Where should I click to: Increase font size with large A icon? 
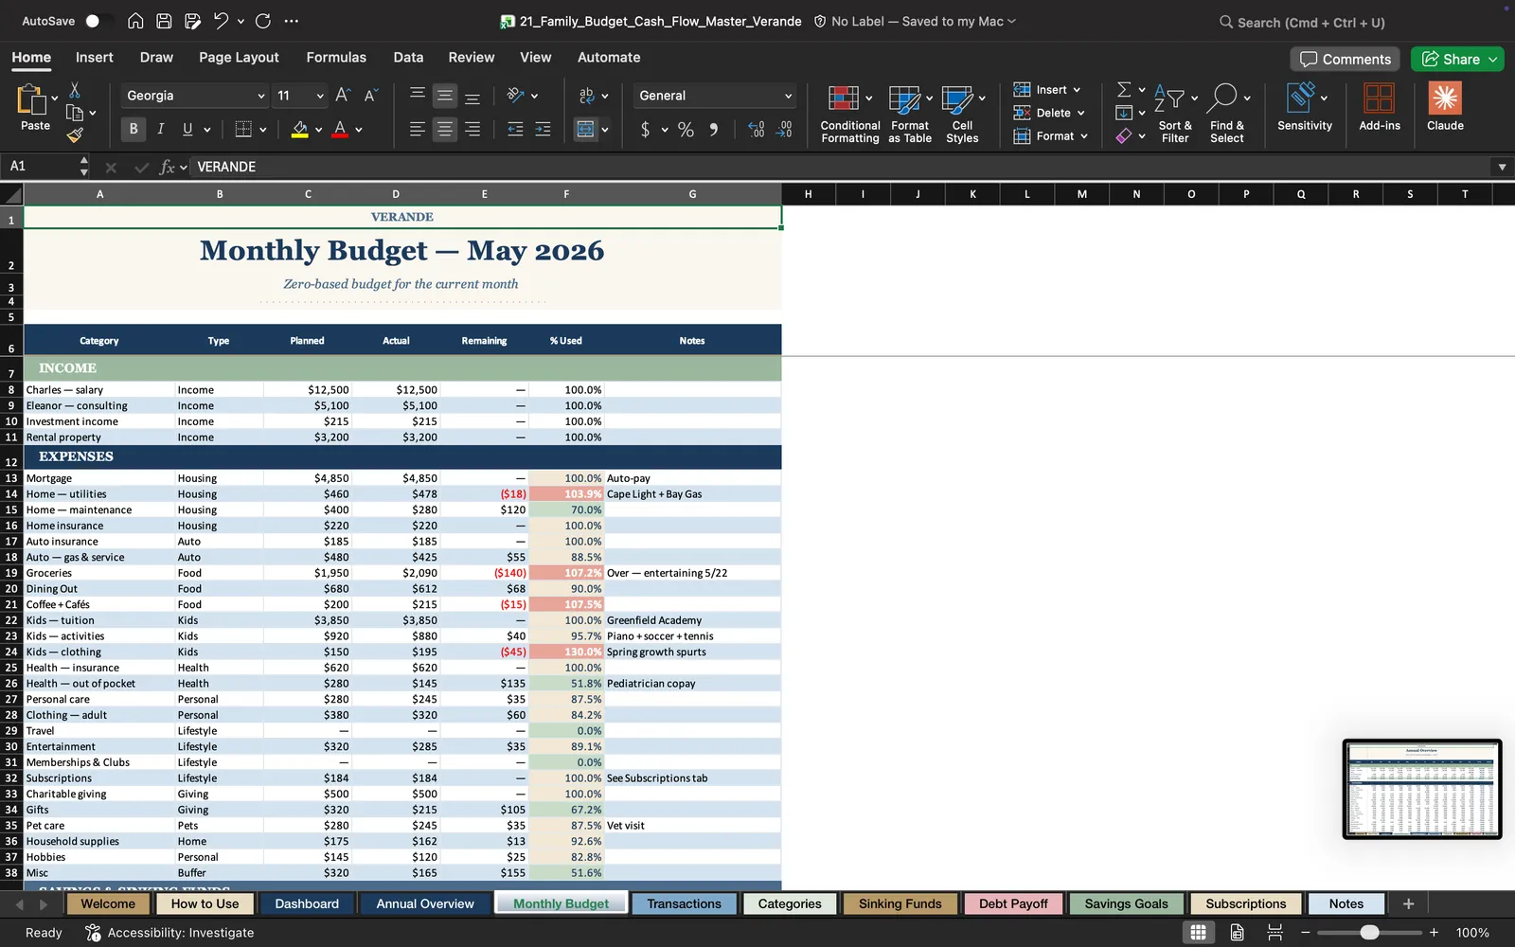point(343,95)
